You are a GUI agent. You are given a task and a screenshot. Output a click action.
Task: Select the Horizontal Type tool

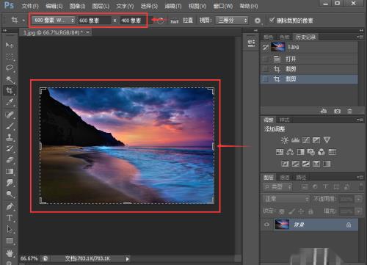[x=10, y=218]
